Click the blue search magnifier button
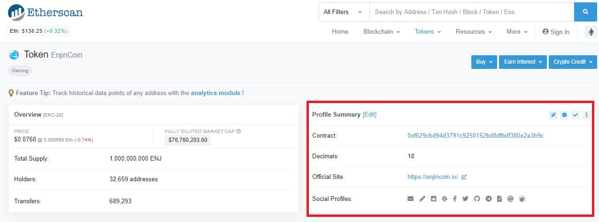The image size is (599, 222). tap(585, 12)
